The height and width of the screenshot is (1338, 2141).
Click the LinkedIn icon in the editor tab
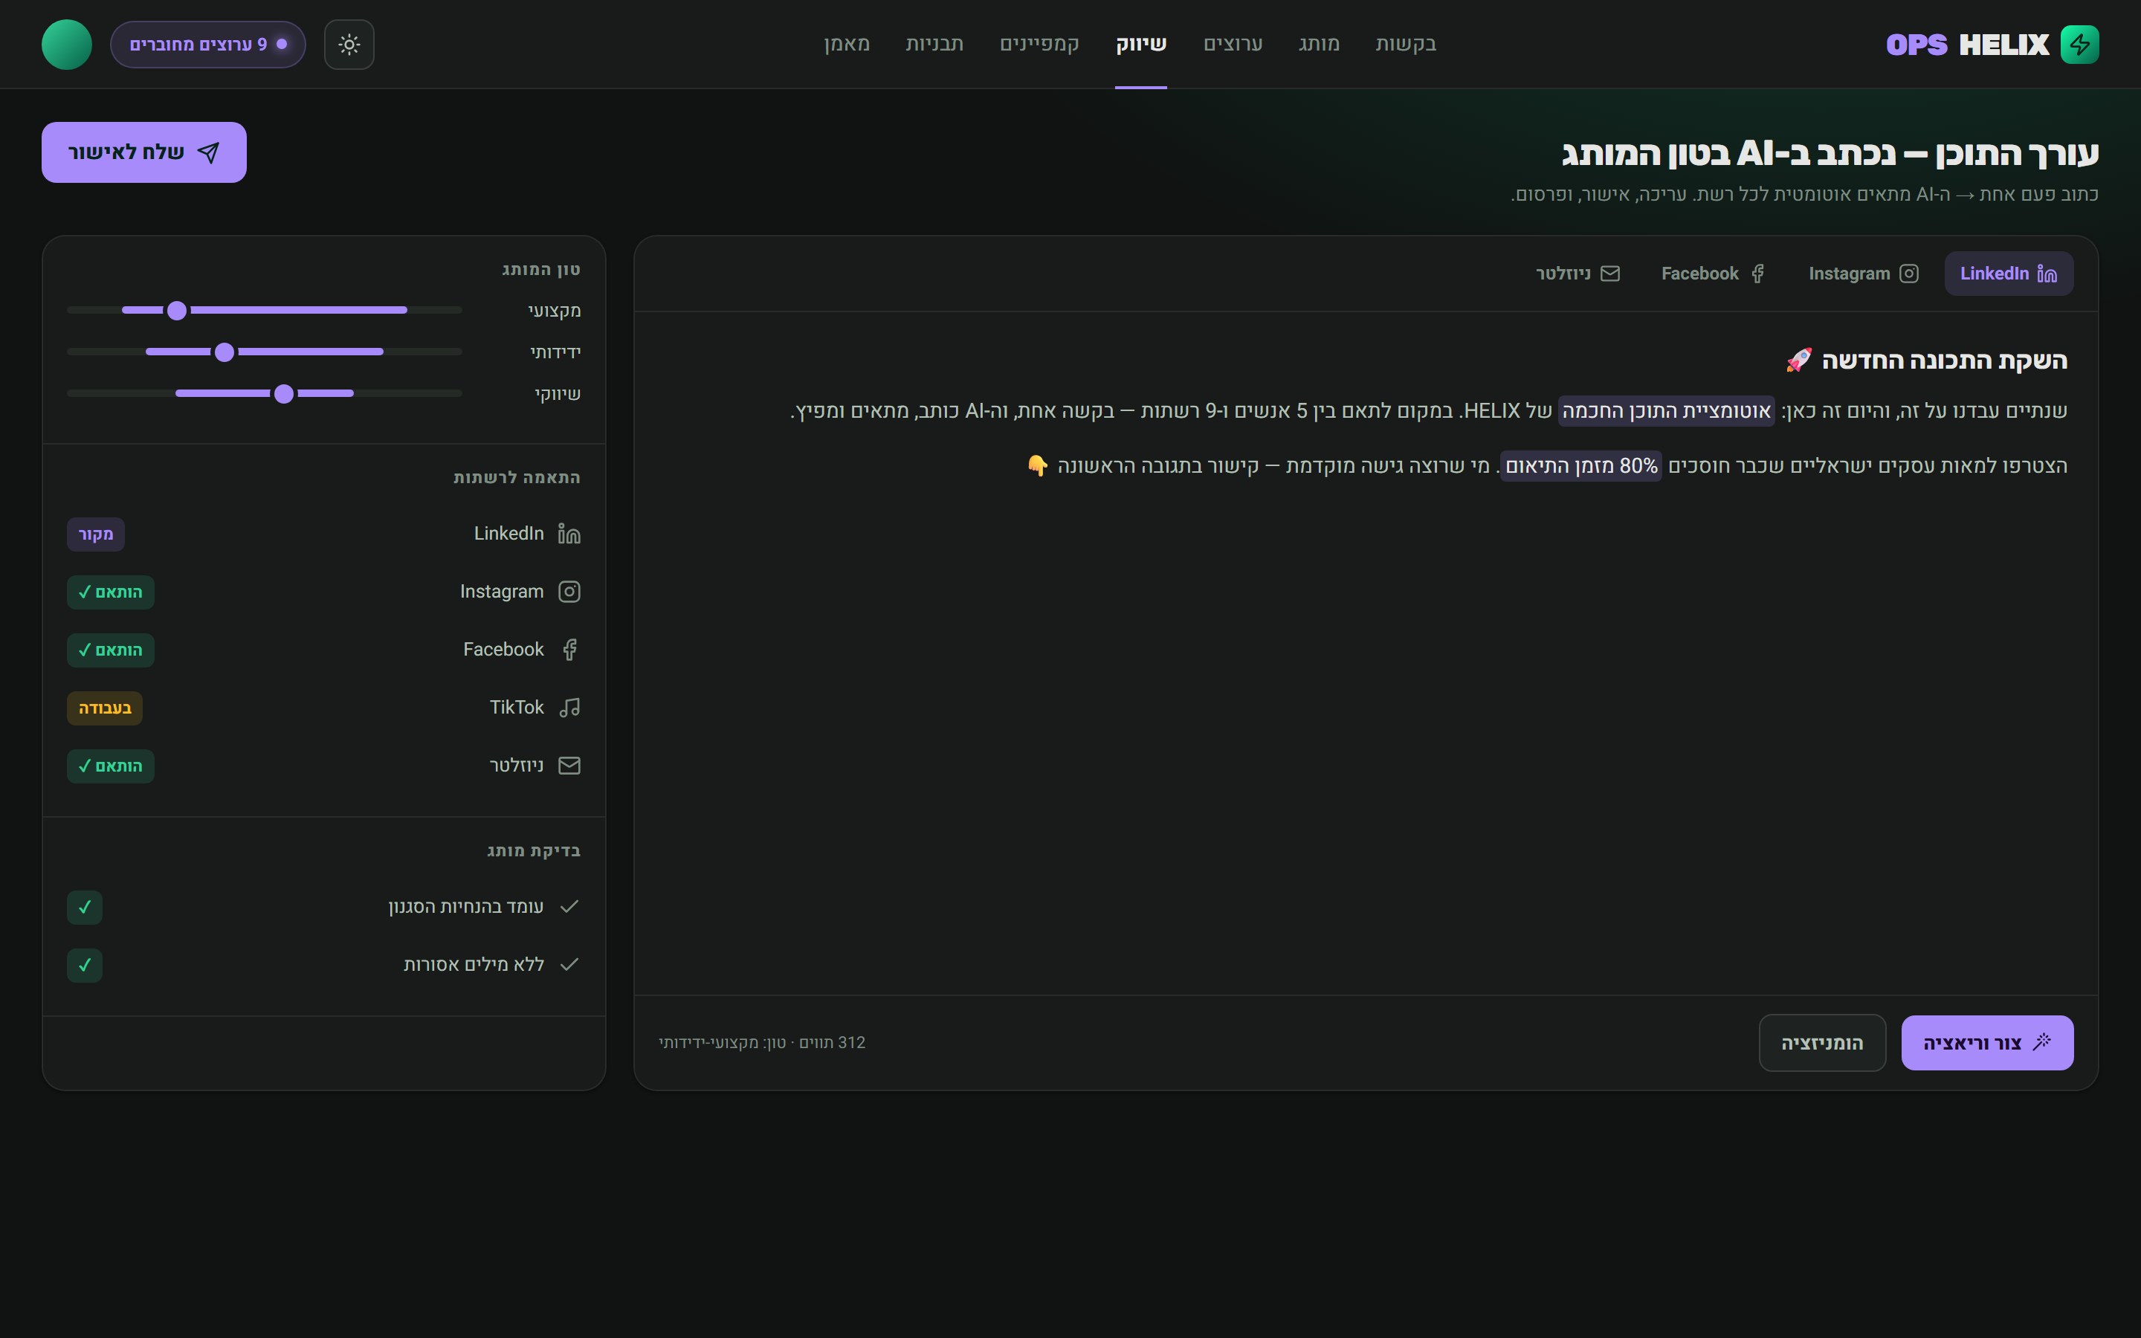[2047, 274]
